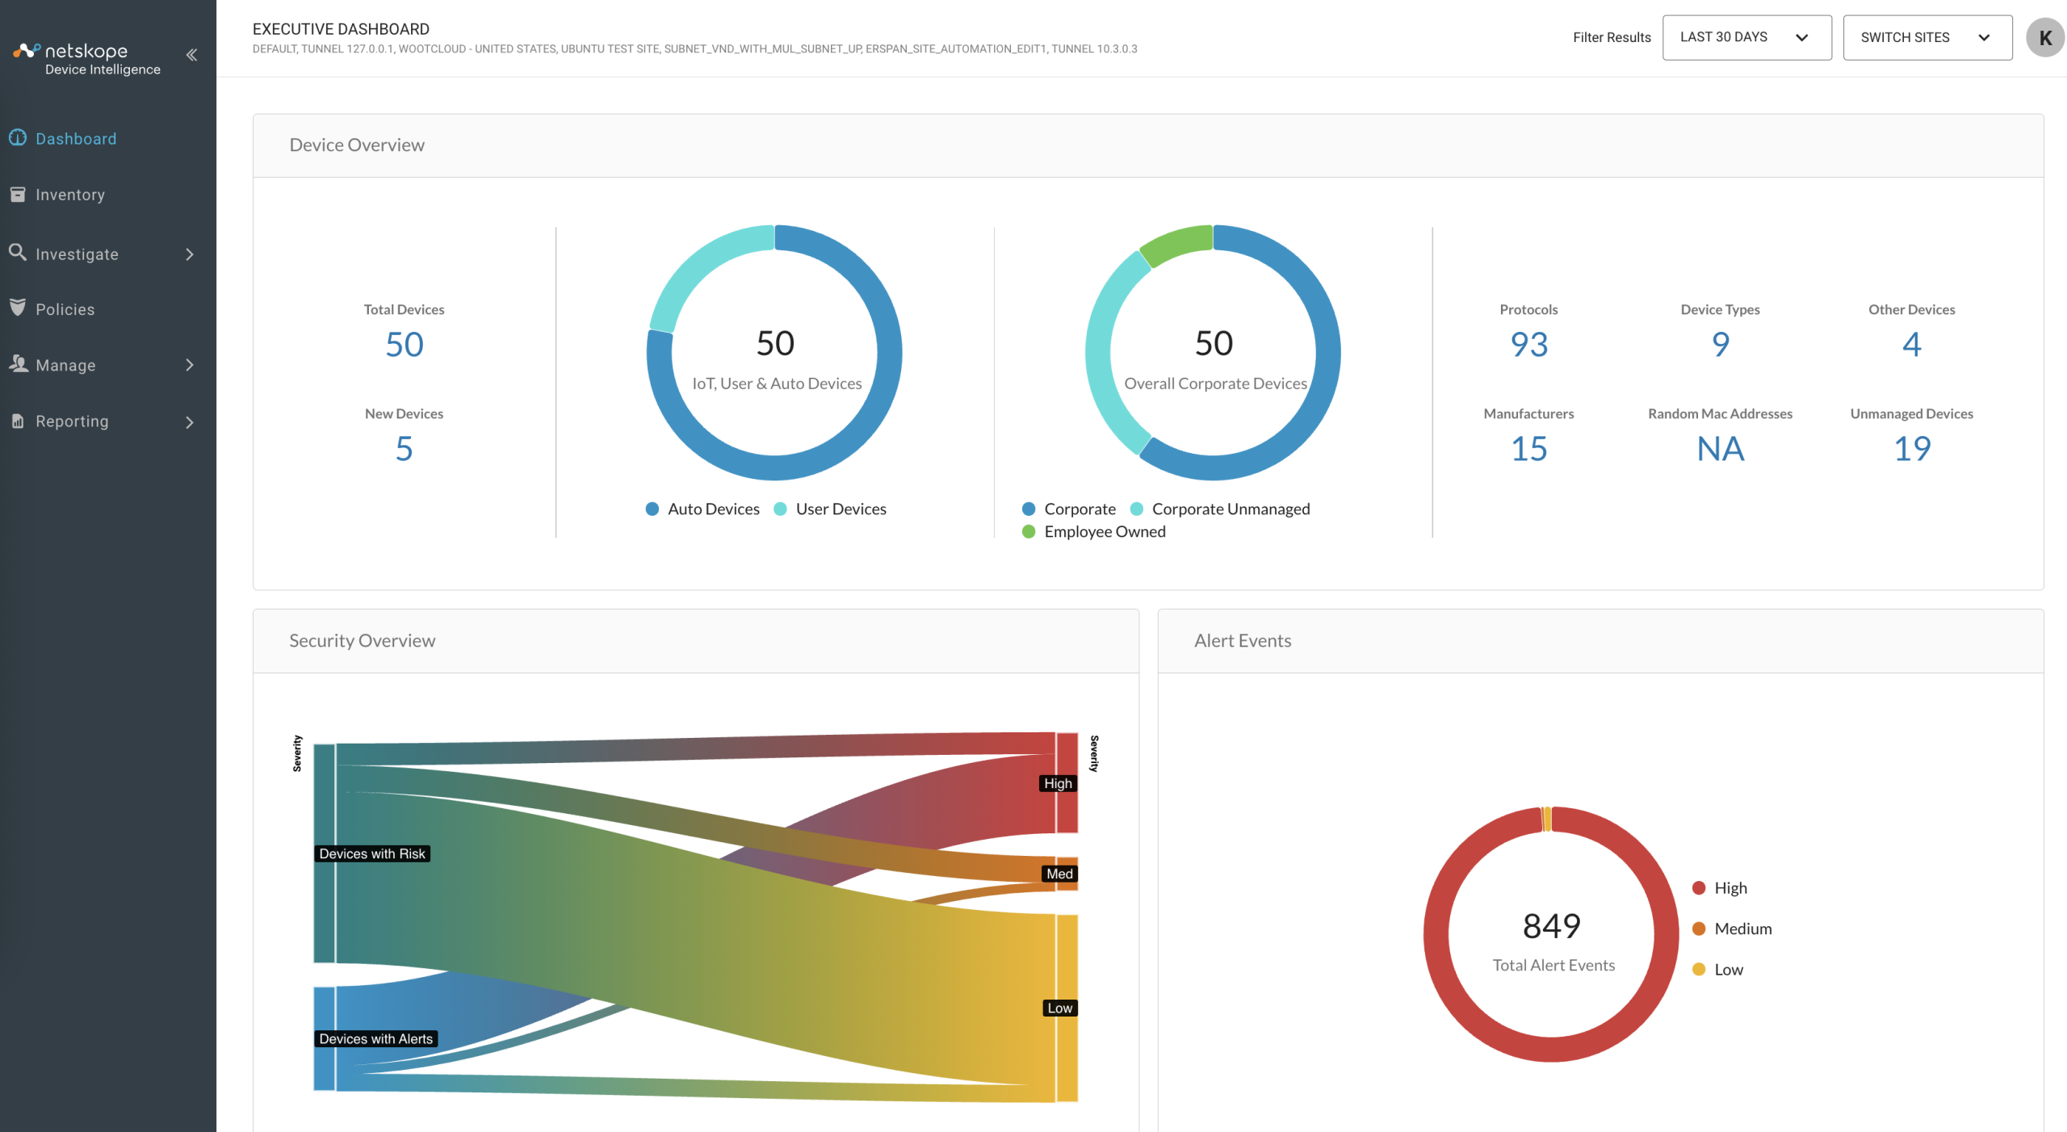The image size is (2067, 1132).
Task: Open the Switch Sites dropdown
Action: pos(1927,37)
